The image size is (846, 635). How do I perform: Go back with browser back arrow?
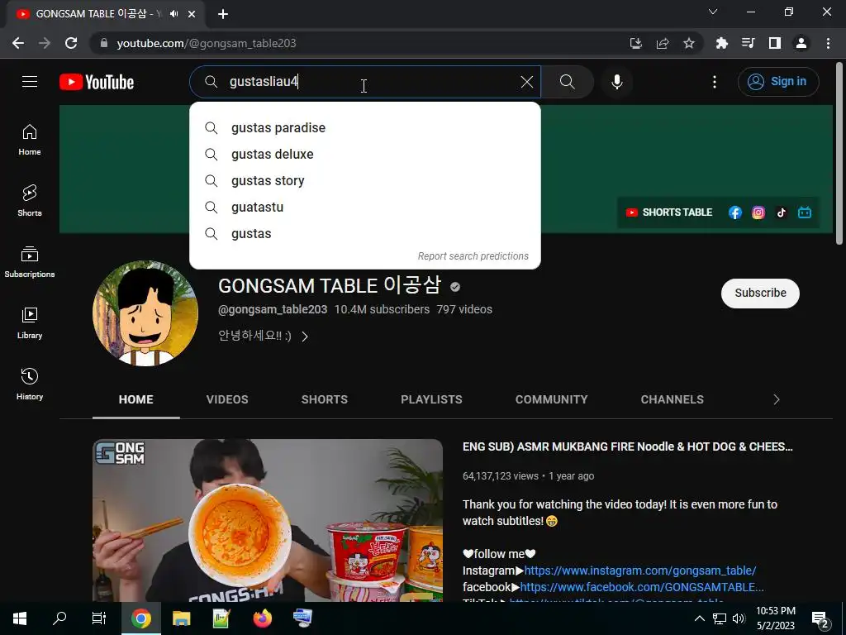(x=18, y=43)
